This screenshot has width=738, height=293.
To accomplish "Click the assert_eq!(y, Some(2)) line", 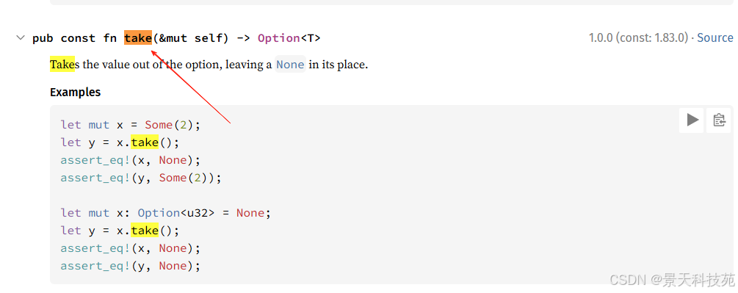I will coord(141,178).
